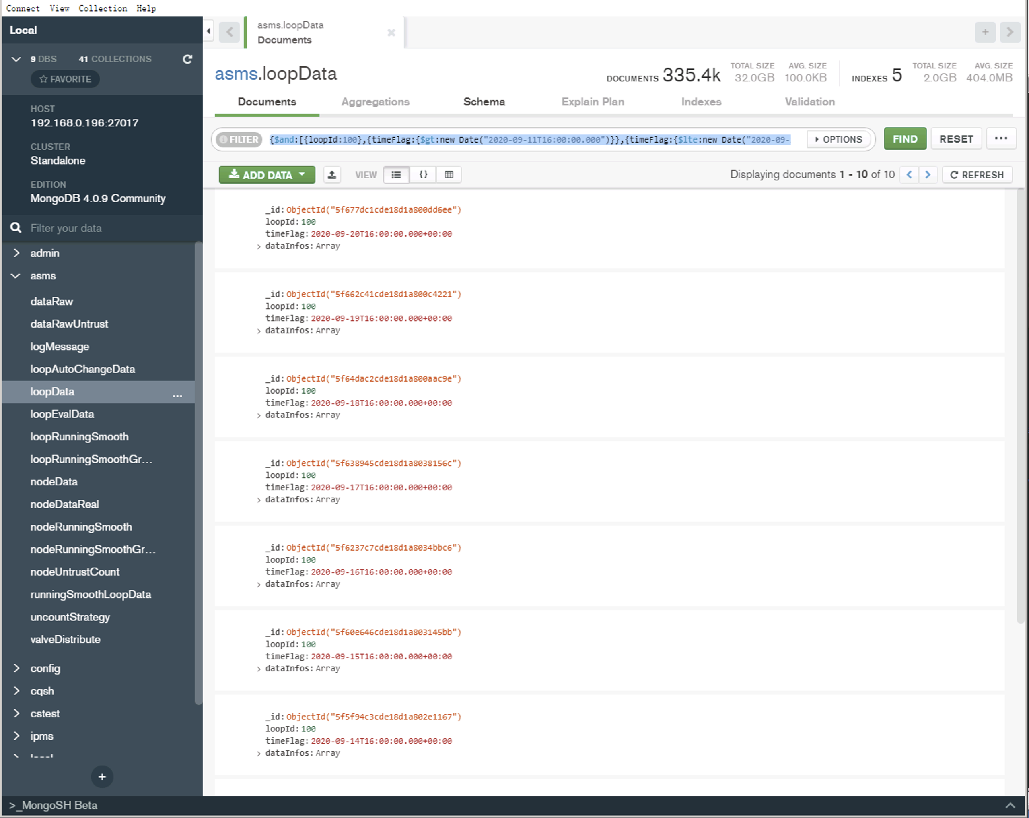Switch to JSON view icon
This screenshot has width=1029, height=818.
point(423,175)
